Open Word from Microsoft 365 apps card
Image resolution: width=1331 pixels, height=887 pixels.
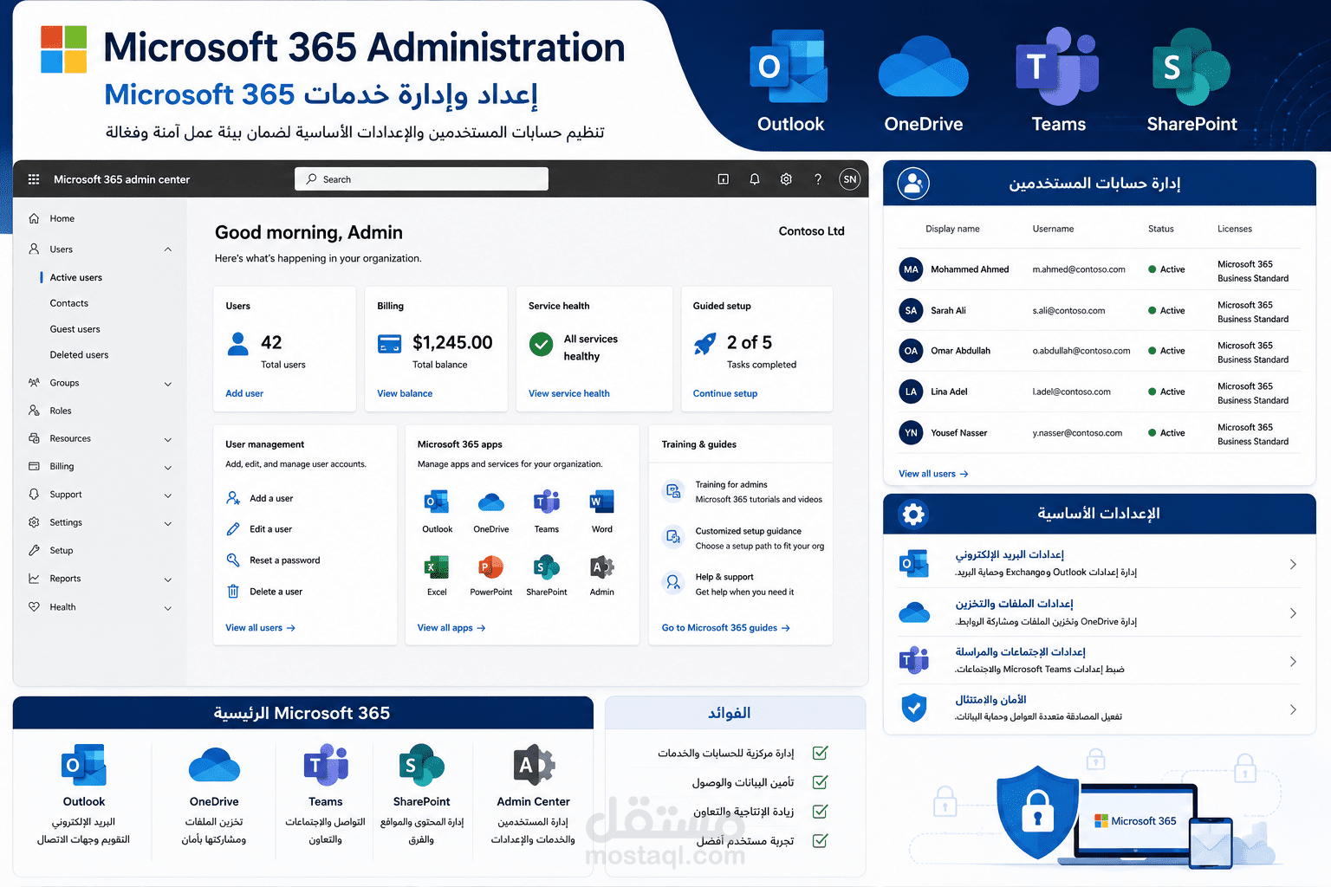coord(601,502)
